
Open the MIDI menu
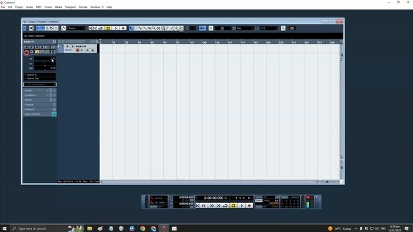click(x=39, y=7)
